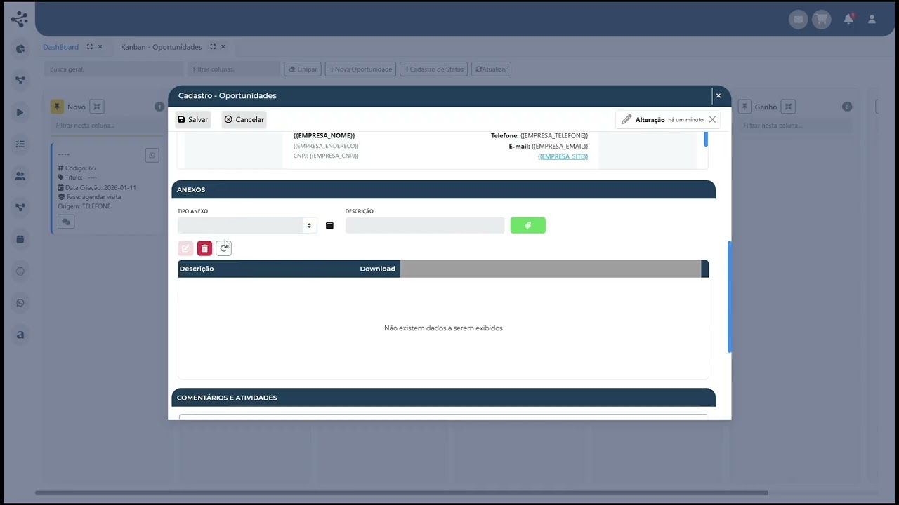Click the small black icon beside Tipo Anexo
This screenshot has height=505, width=899.
tap(329, 226)
